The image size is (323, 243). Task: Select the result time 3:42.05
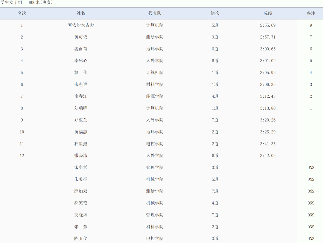(268, 156)
